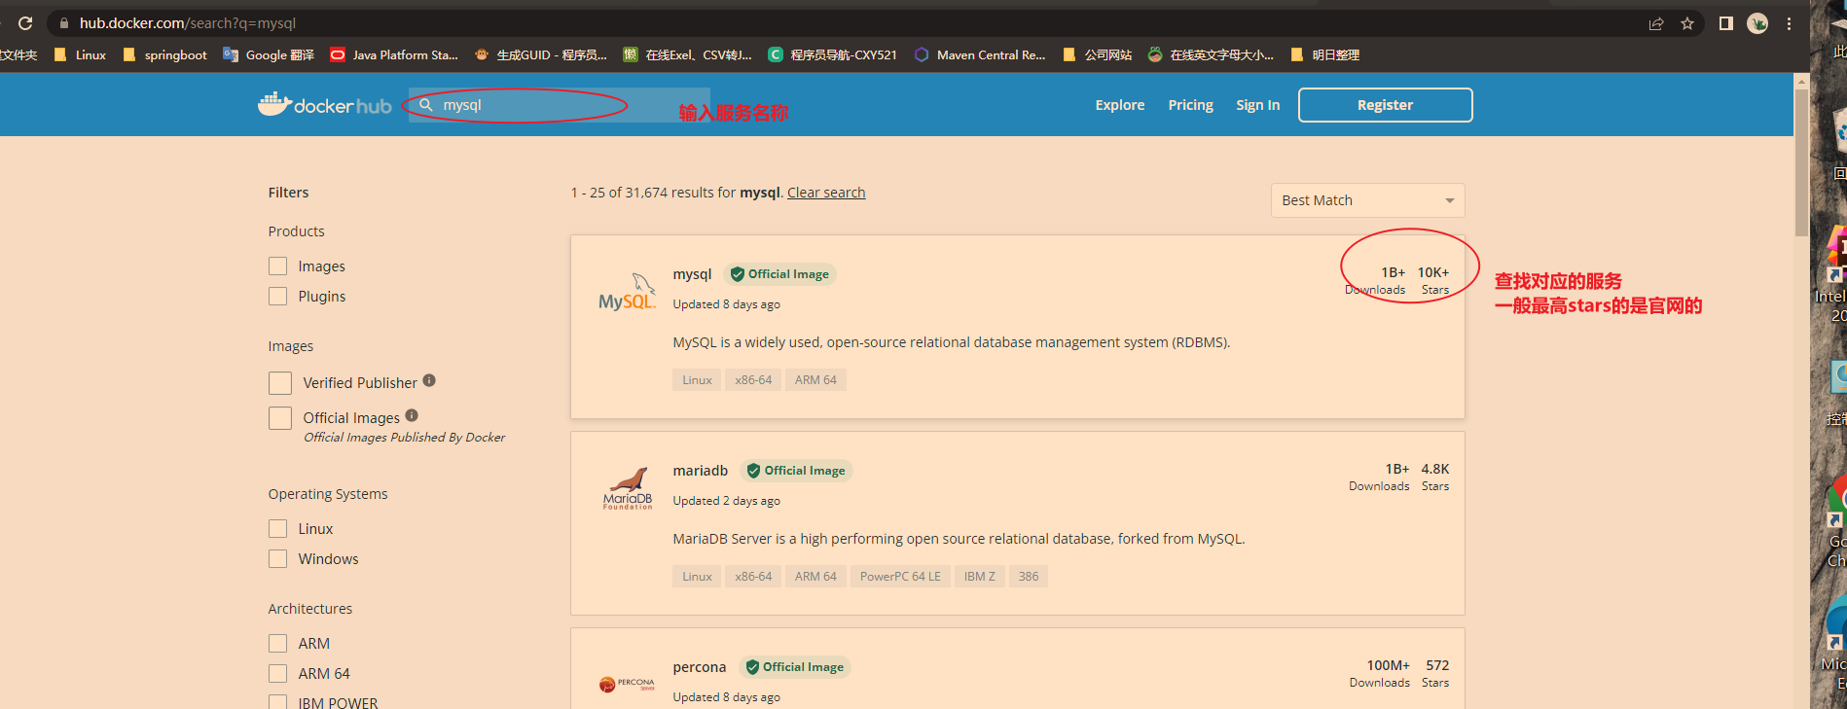
Task: Click the 386 tag on mariadb
Action: click(1029, 577)
